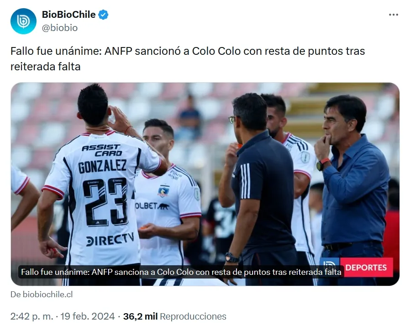Open the BioBioChile profile avatar

[24, 21]
